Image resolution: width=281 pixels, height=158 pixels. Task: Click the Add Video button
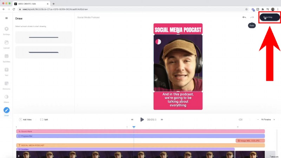[x=25, y=119]
